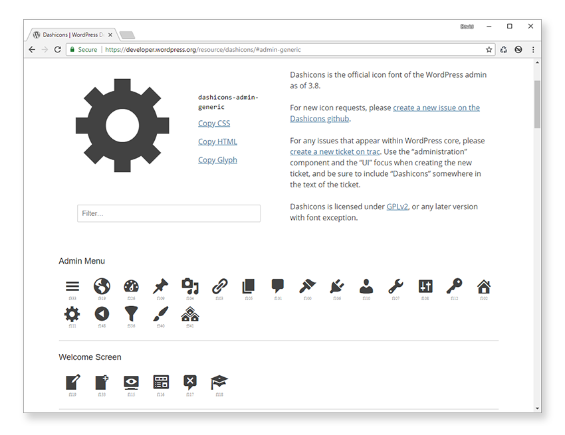Click the Copy HTML link
Image resolution: width=565 pixels, height=435 pixels.
click(217, 141)
